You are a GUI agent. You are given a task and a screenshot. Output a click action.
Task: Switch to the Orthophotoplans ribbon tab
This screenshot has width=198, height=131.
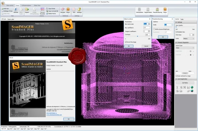click(26, 6)
